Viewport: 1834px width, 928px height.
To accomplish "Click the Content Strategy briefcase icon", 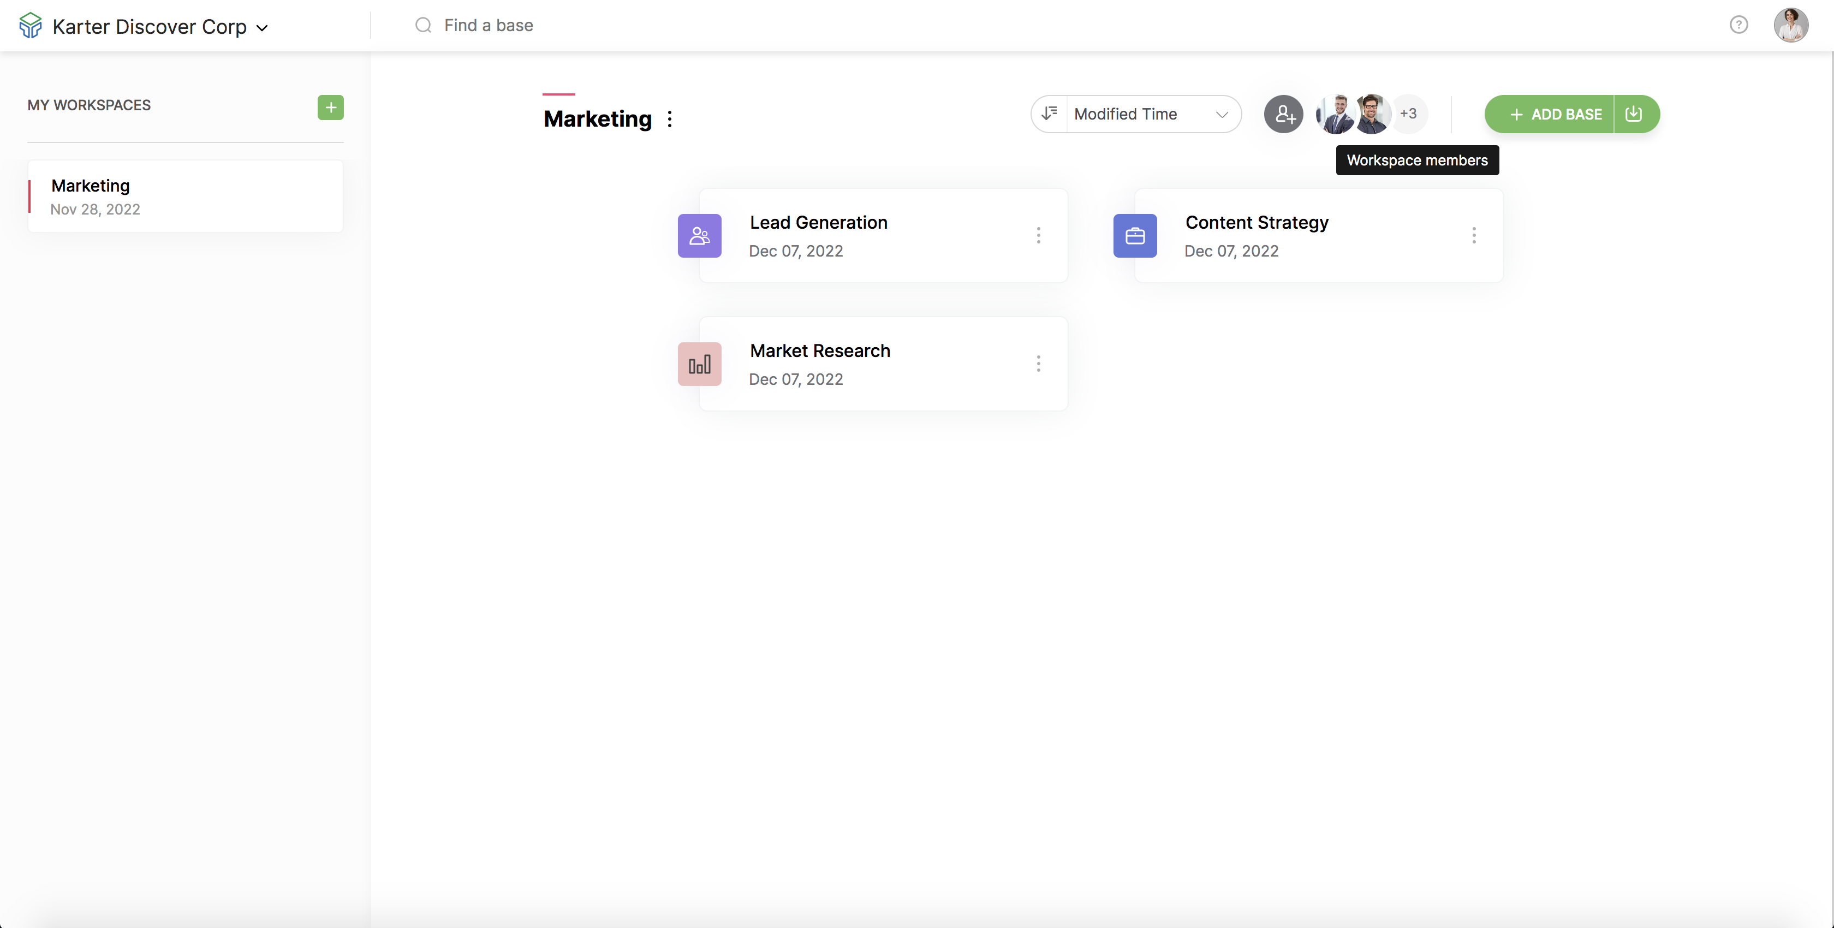I will click(x=1135, y=236).
